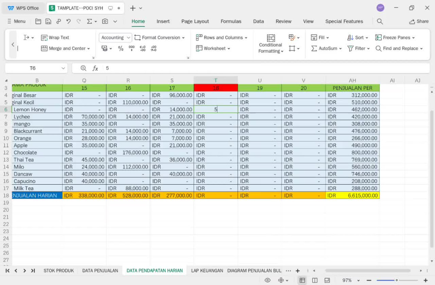Select the Review ribbon tab
Viewport: 435px width, 285px height.
point(283,21)
